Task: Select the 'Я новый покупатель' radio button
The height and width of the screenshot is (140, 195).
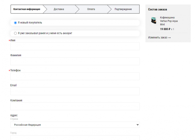Action: (15, 23)
